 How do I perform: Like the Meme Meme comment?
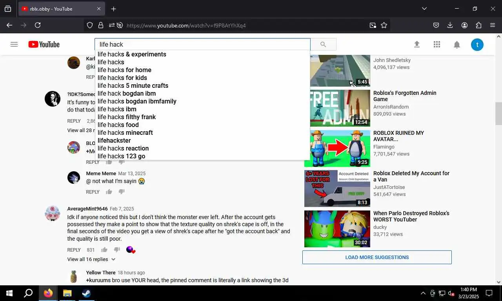point(109,192)
